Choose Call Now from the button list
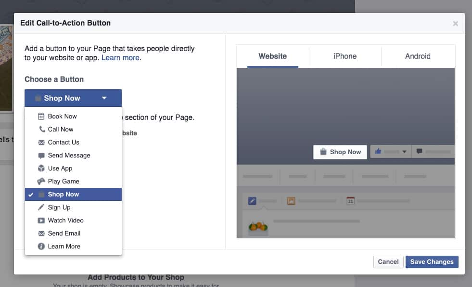The height and width of the screenshot is (287, 472). [74, 129]
